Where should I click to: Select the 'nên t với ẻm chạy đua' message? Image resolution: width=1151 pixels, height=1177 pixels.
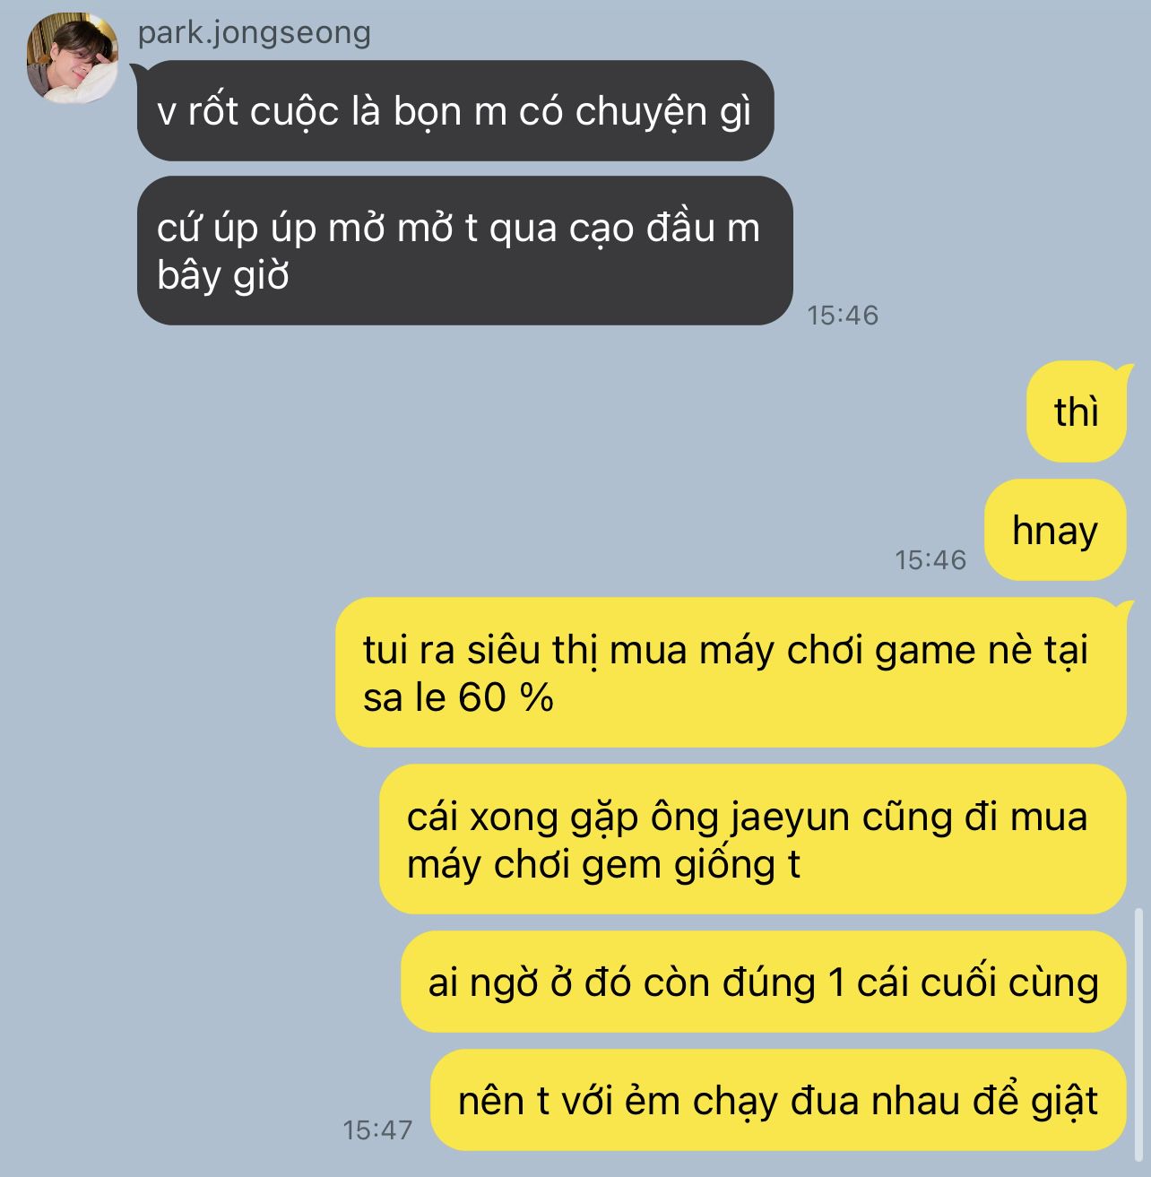[778, 1100]
